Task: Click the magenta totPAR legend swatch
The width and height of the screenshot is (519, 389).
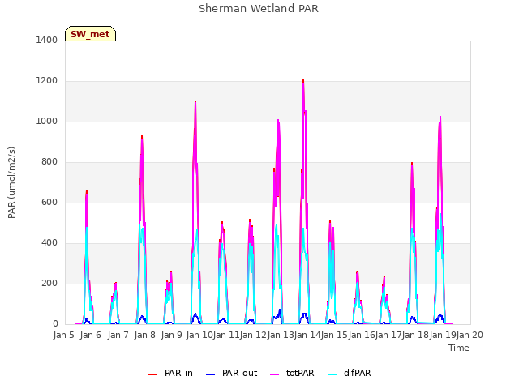Action: coord(275,374)
